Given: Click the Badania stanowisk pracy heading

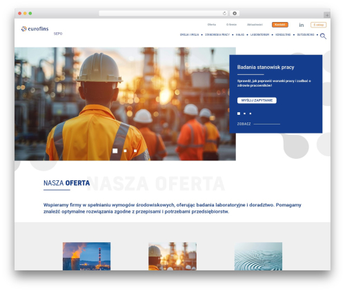Looking at the screenshot, I should coord(266,67).
